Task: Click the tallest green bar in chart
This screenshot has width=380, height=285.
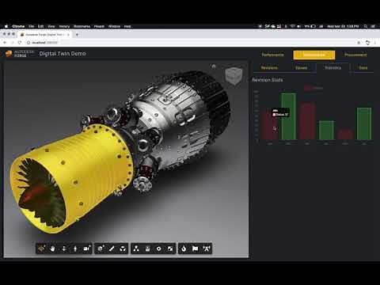Action: coord(288,116)
